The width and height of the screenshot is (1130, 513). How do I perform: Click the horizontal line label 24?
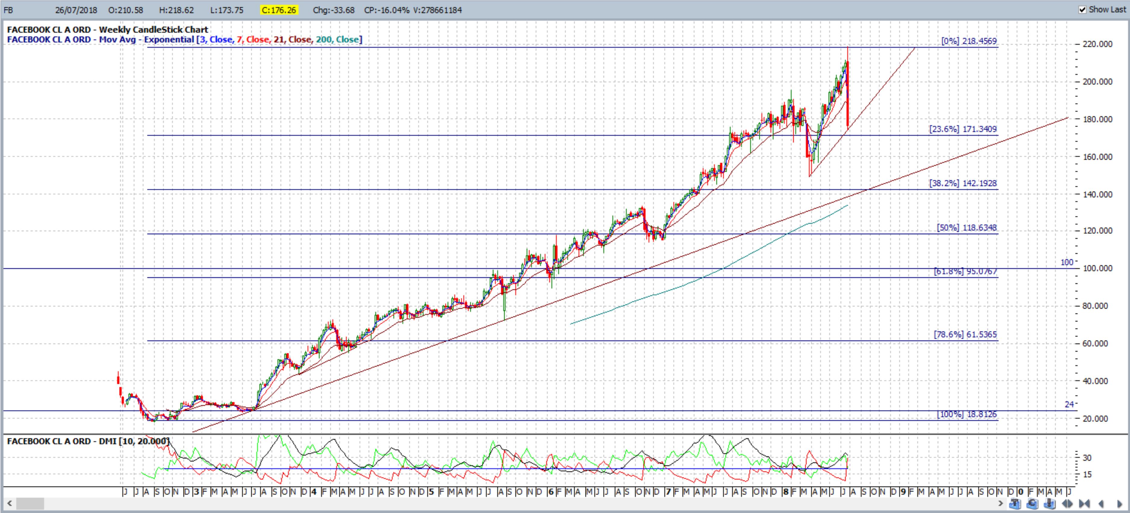tap(1069, 404)
